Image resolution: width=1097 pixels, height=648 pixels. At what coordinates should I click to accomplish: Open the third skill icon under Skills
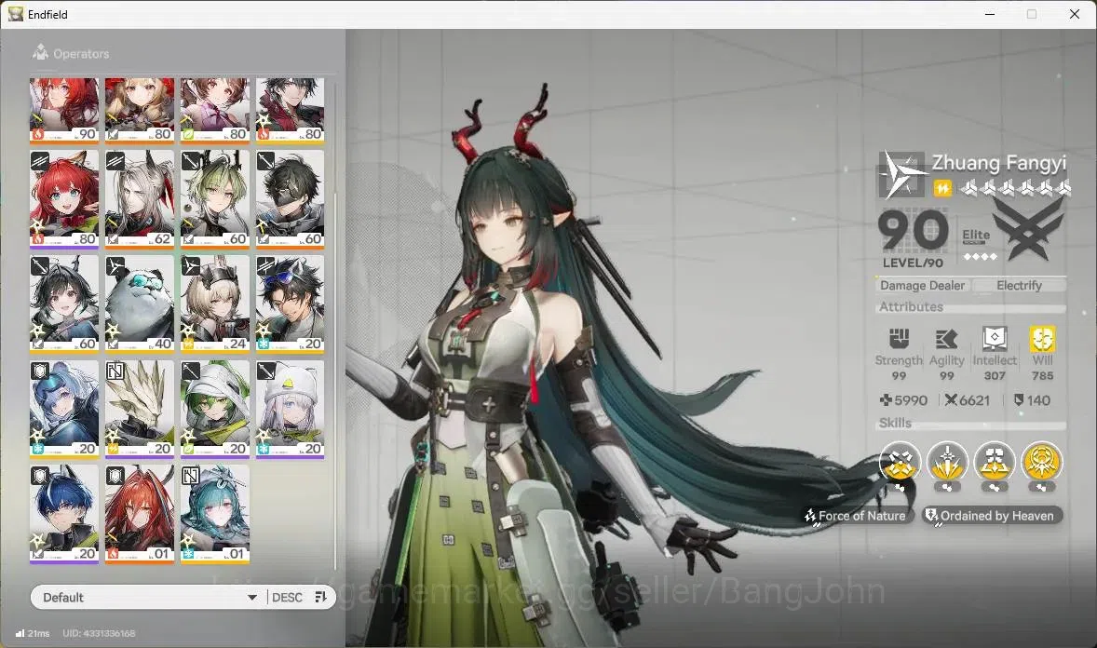995,462
